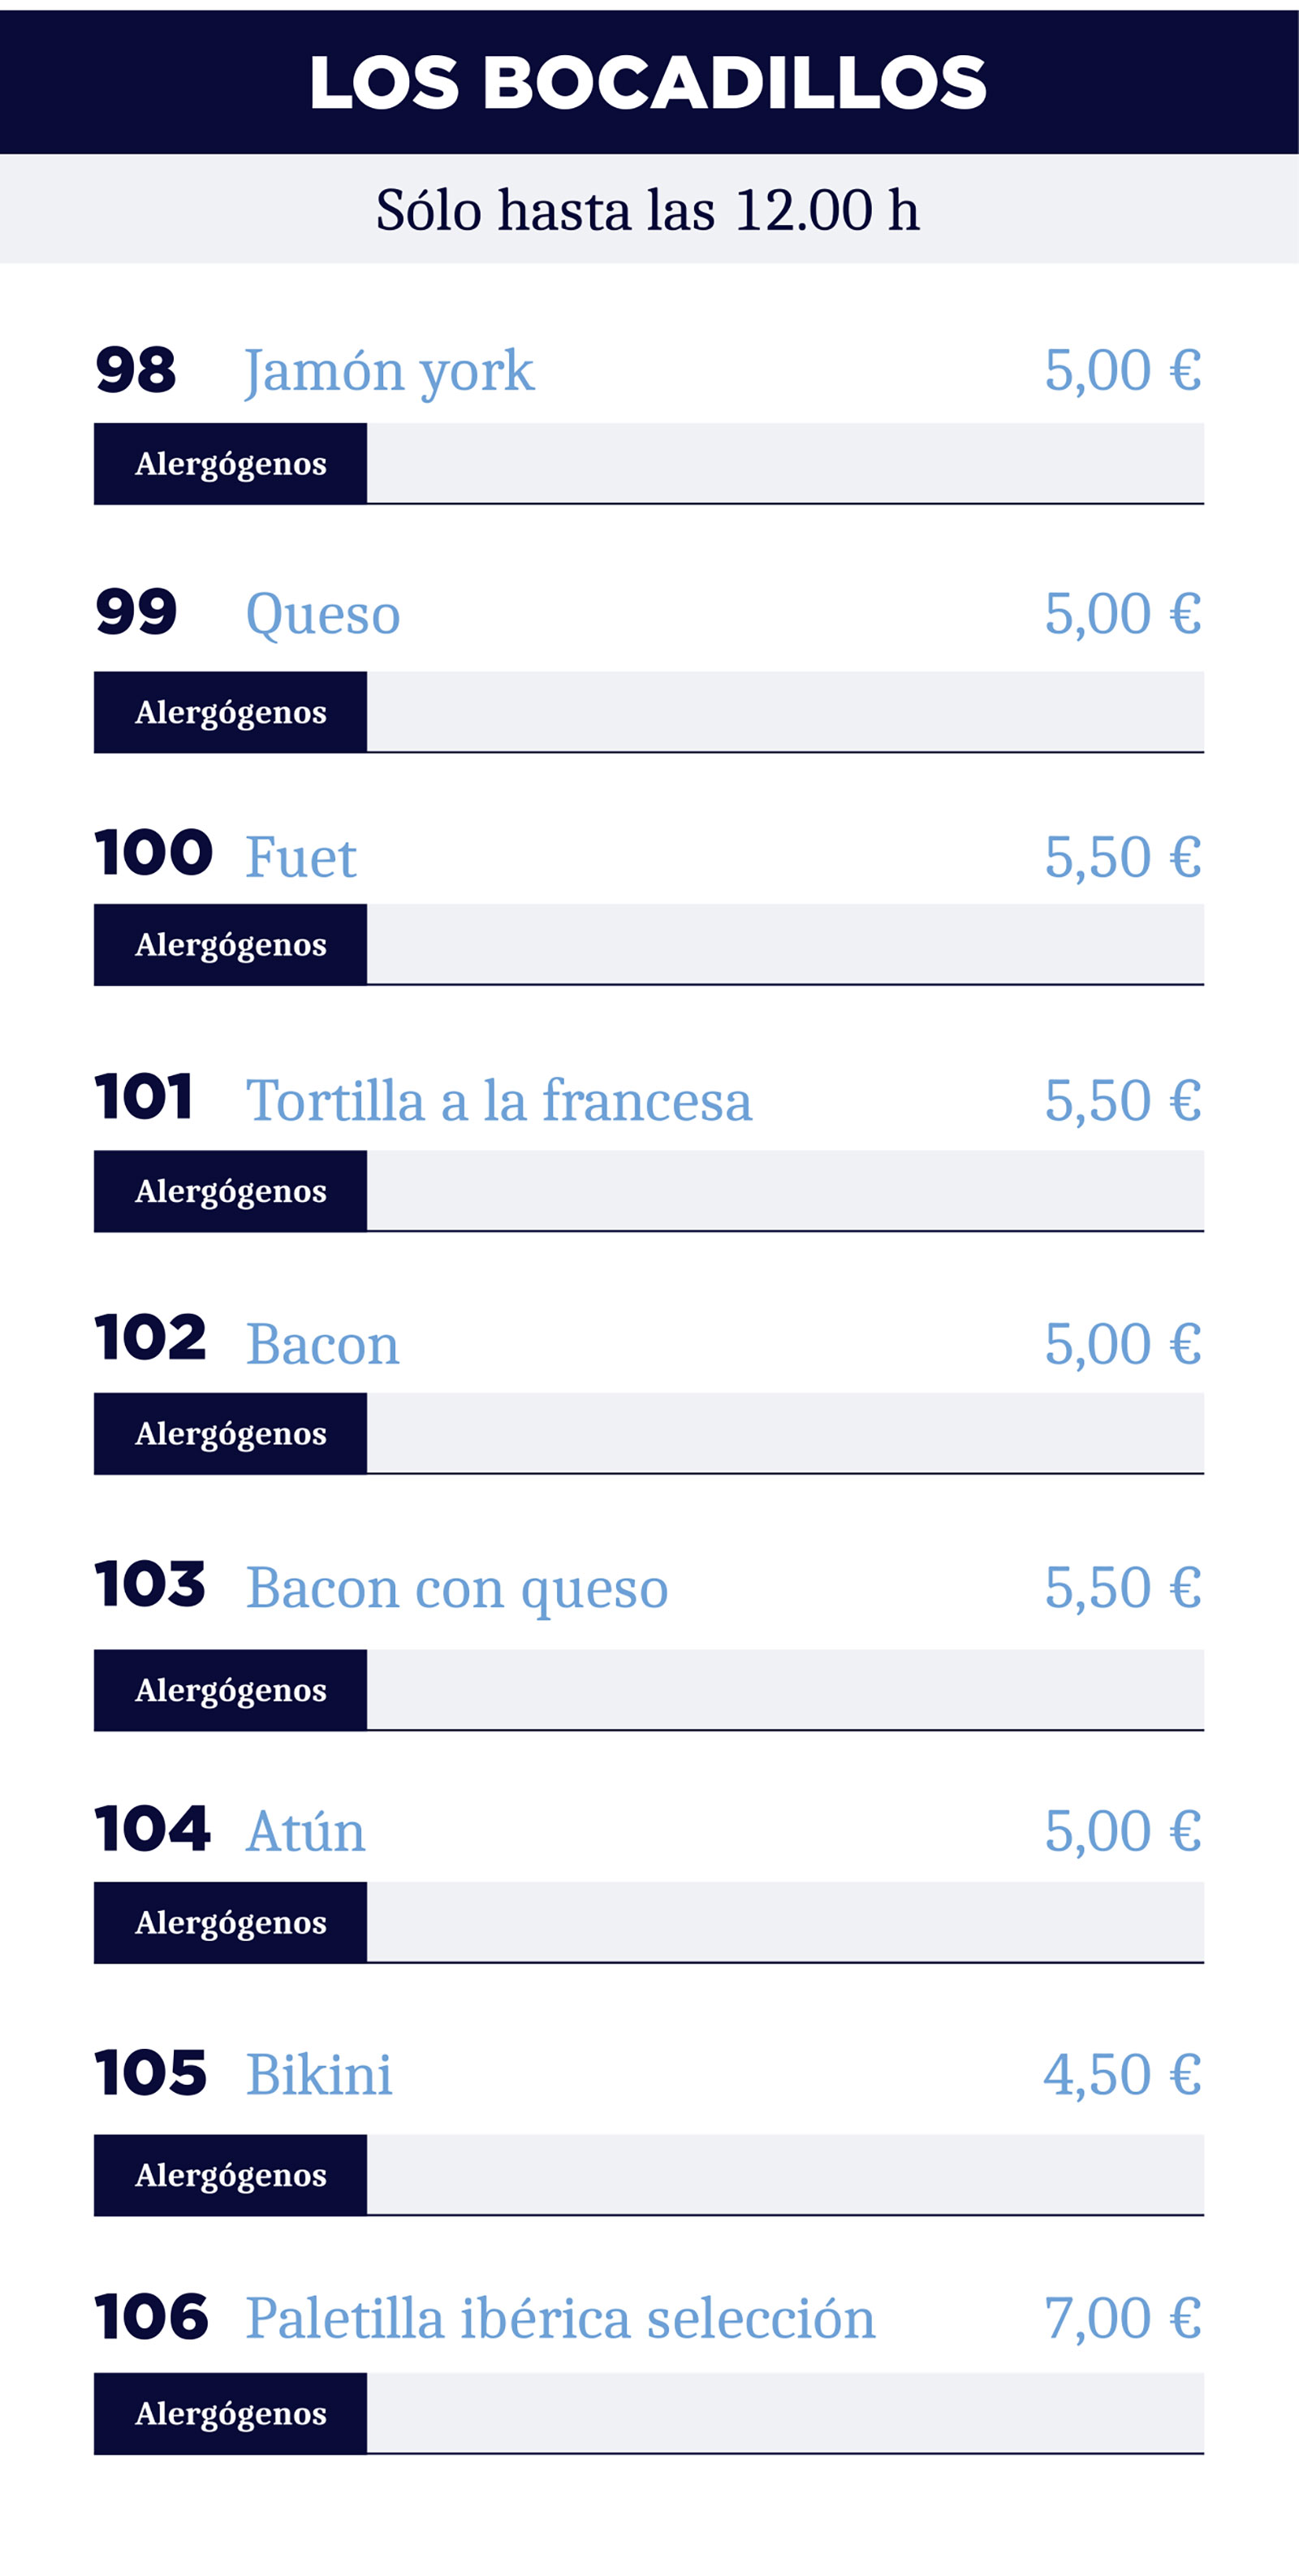Open Alergógenos label under Queso
Image resolution: width=1299 pixels, height=2576 pixels.
pyautogui.click(x=230, y=712)
